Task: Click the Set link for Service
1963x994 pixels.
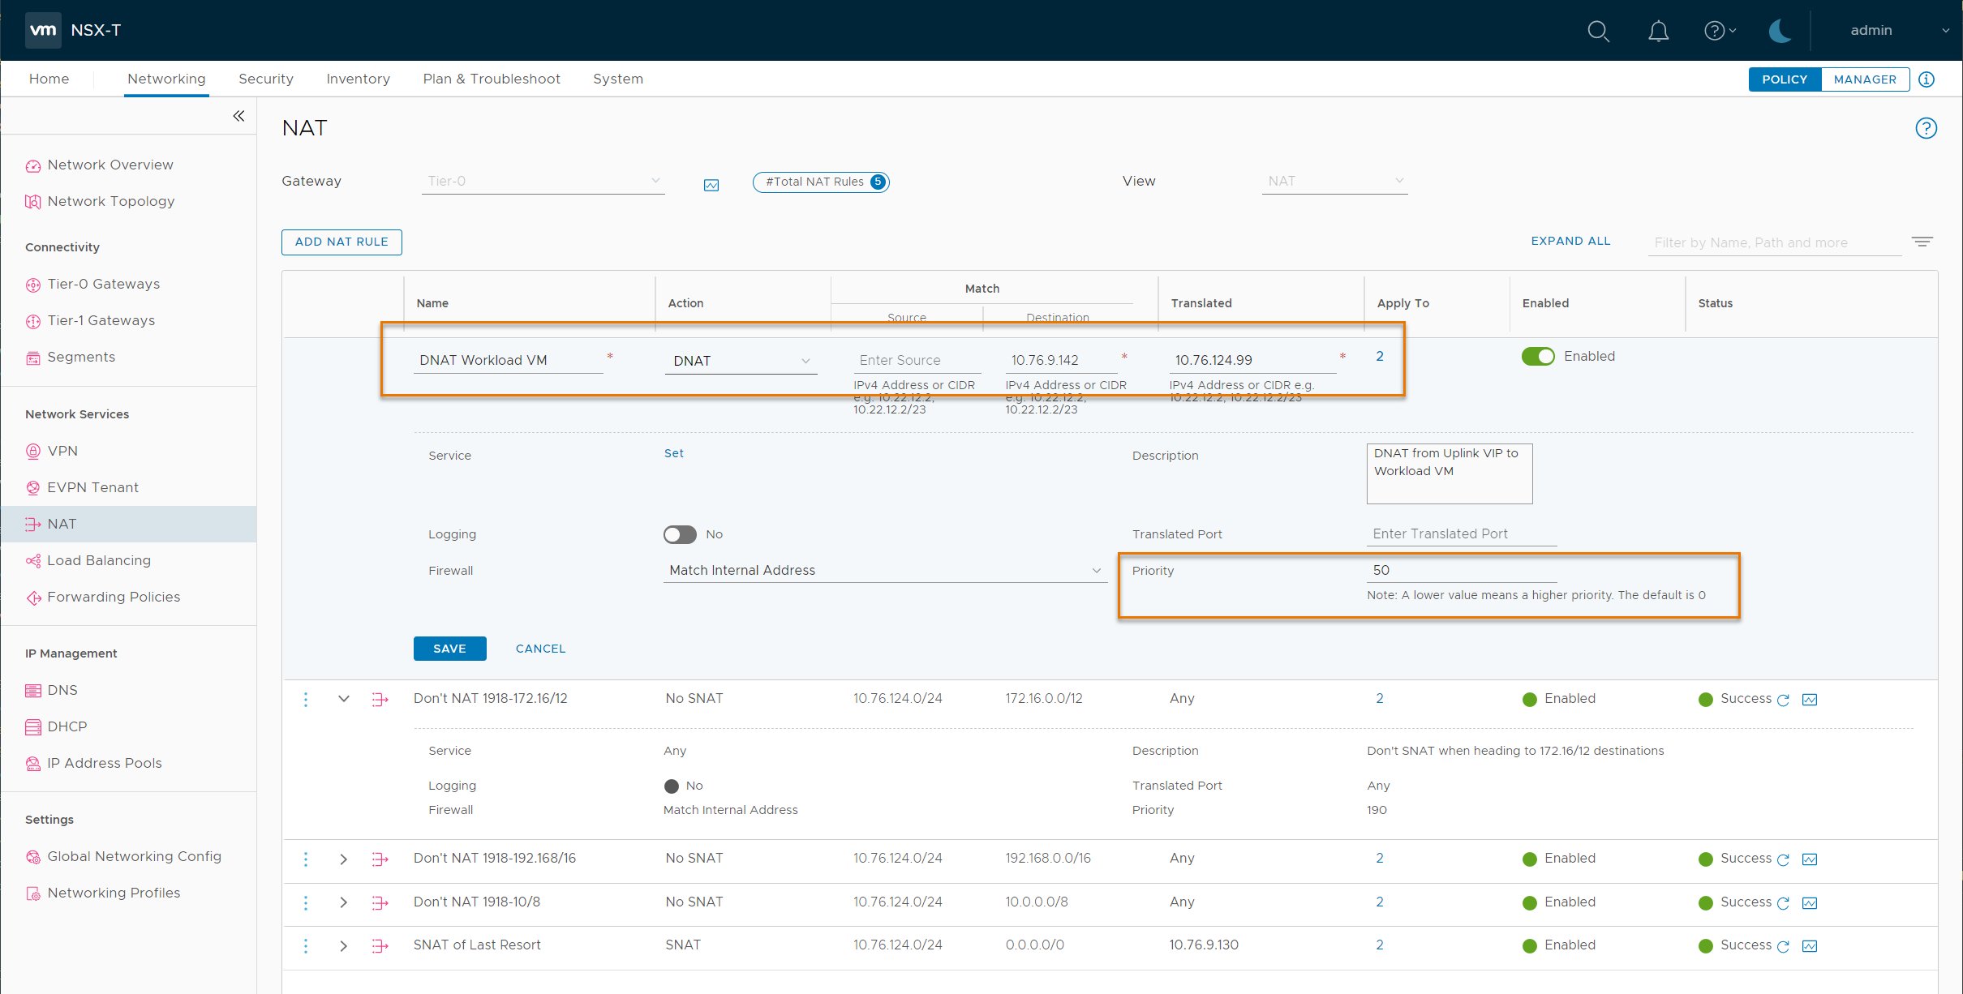Action: 673,453
